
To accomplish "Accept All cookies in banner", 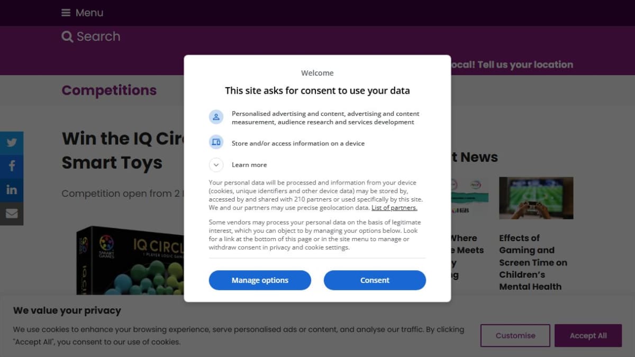I will pos(588,335).
